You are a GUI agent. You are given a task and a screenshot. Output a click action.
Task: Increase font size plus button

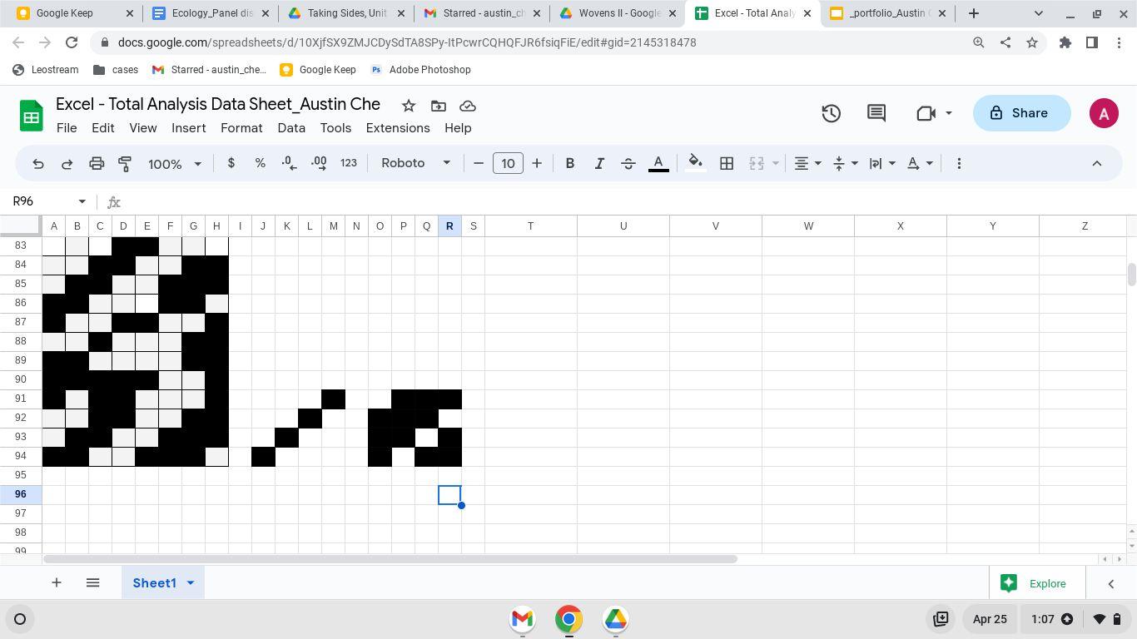[537, 164]
